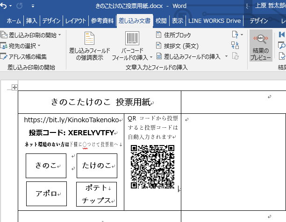Click the Rules icon with question mark
This screenshot has height=222, width=286.
(235, 35)
